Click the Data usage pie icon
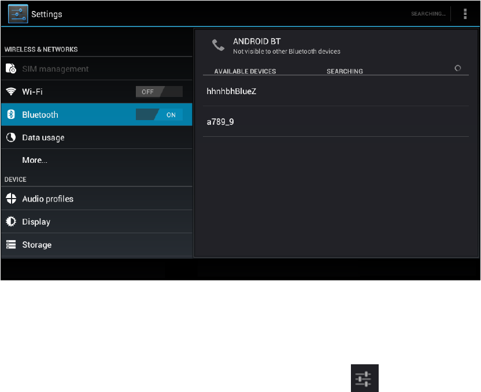 [11, 137]
